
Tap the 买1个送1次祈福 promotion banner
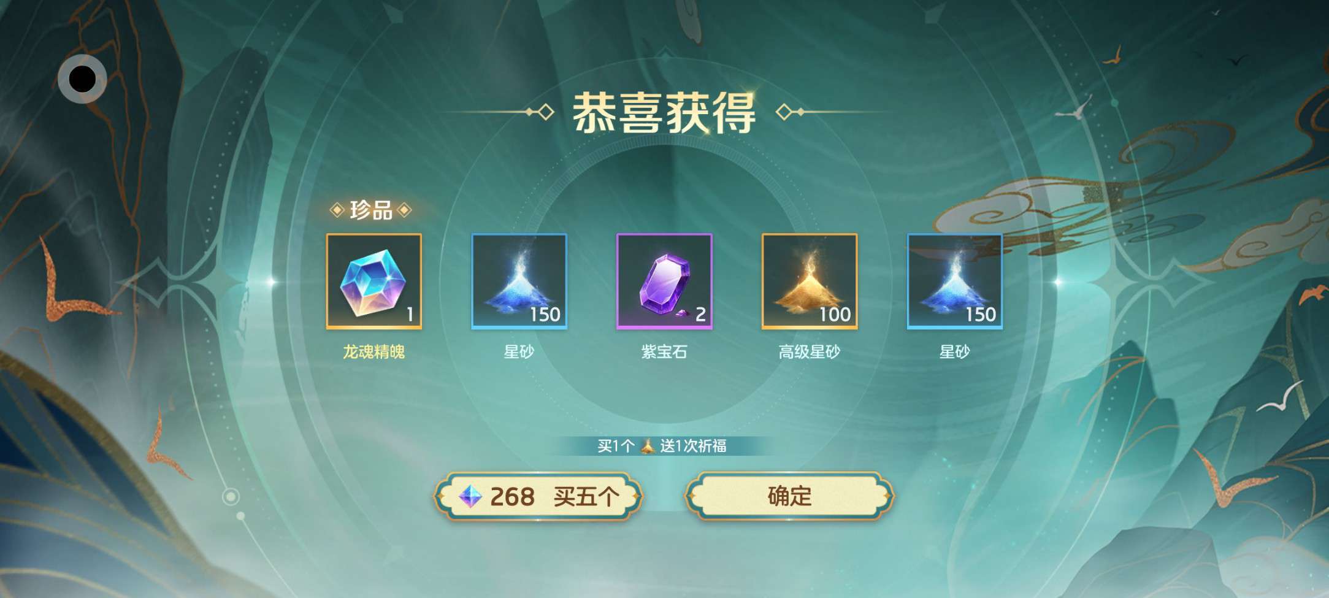click(662, 446)
